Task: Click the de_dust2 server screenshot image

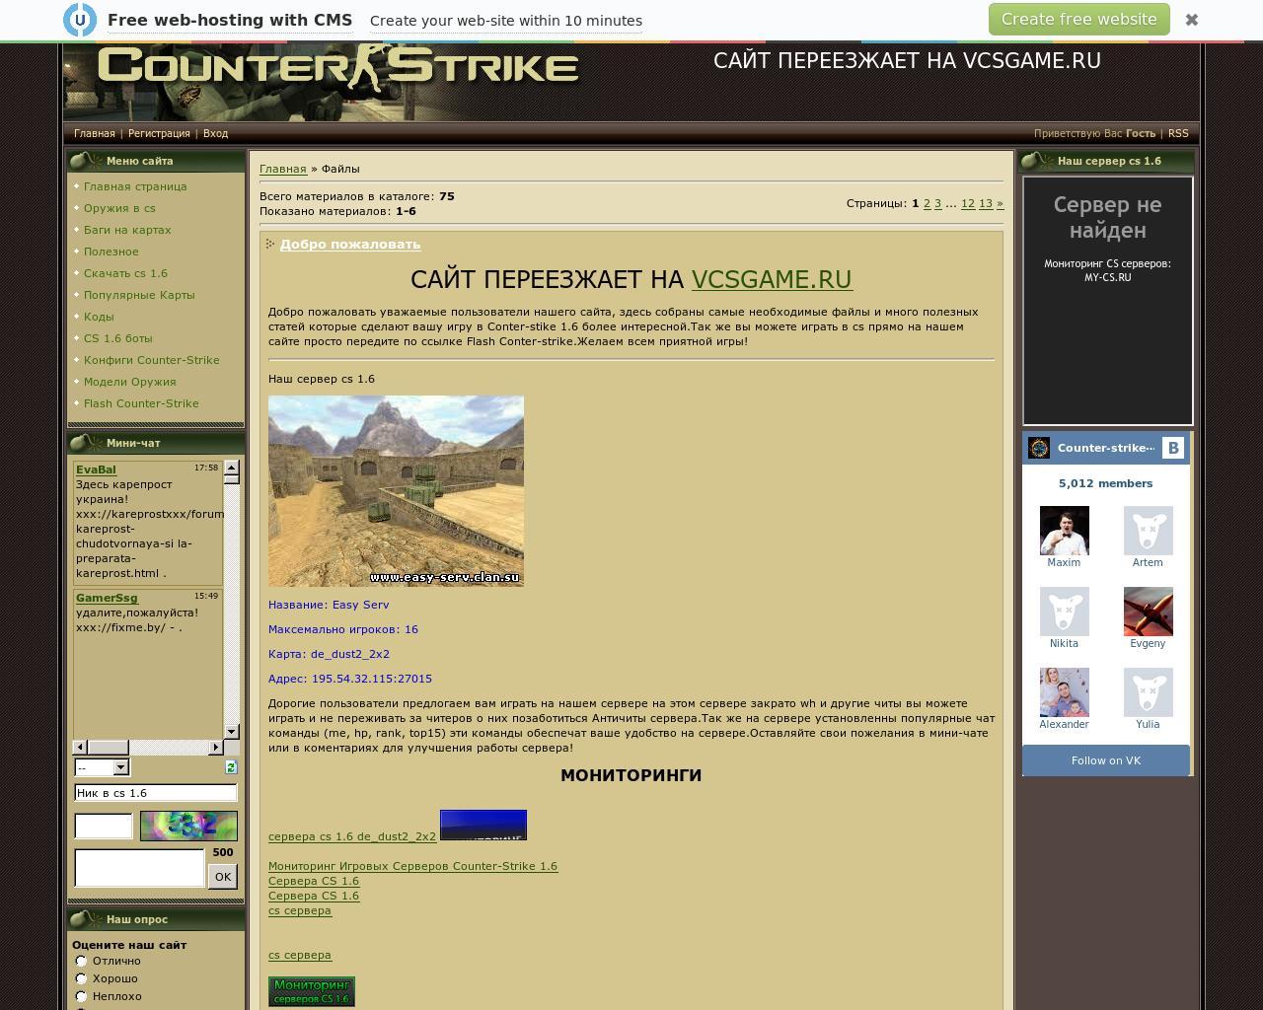Action: coord(396,491)
